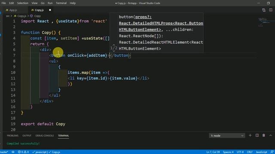Click 'Ln 7, Col 39' cursor position
This screenshot has height=154, width=275.
click(213, 152)
